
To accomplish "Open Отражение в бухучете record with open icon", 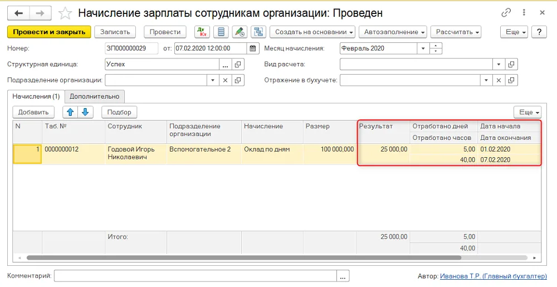I will [511, 80].
